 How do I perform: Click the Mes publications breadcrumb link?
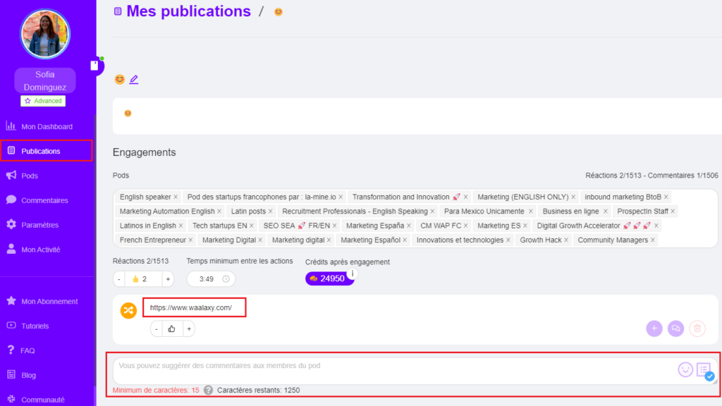coord(188,11)
